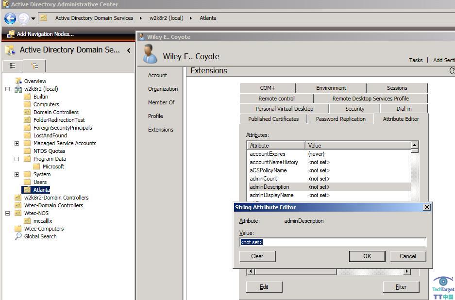Viewport: 455px width, 300px height.
Task: Select the mccalllx OU icon
Action: [27, 221]
